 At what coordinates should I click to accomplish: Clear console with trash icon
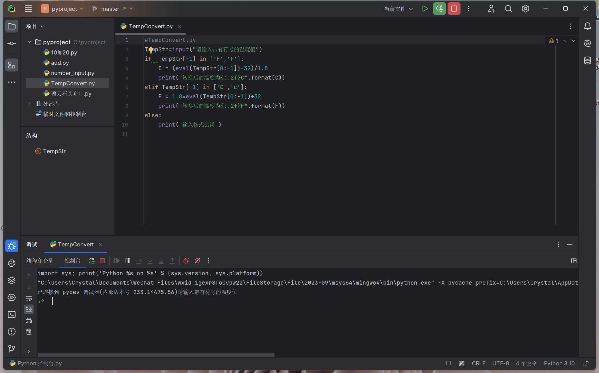pyautogui.click(x=29, y=332)
